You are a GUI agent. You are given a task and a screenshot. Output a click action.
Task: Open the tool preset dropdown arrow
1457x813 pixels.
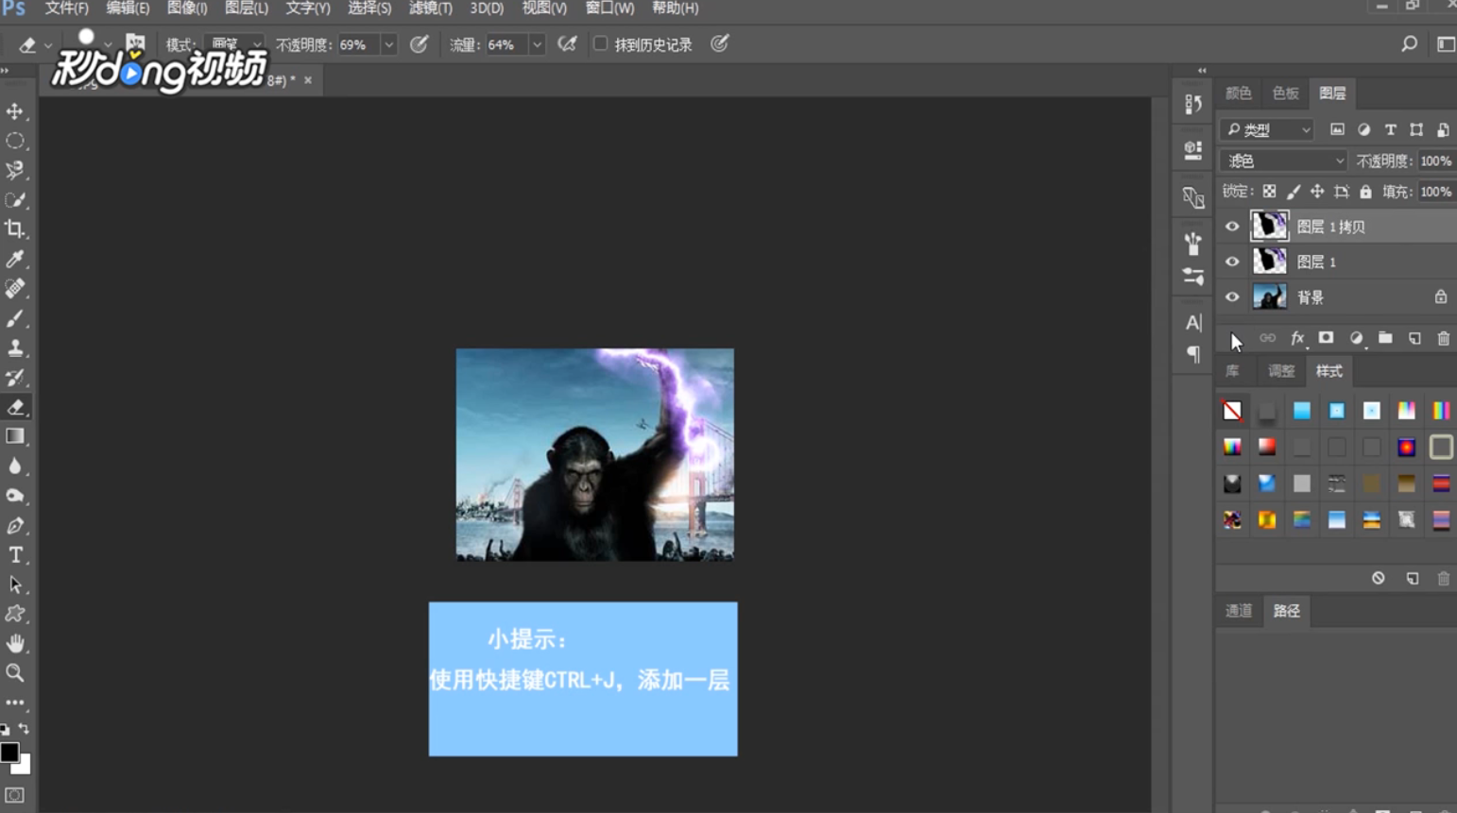coord(48,45)
